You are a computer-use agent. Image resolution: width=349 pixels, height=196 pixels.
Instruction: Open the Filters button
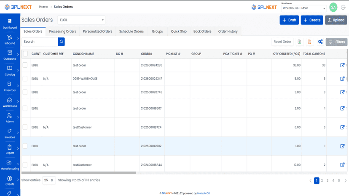point(336,42)
